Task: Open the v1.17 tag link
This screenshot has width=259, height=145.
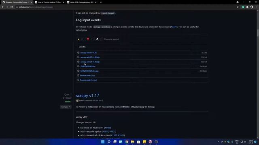Action: 68,95
